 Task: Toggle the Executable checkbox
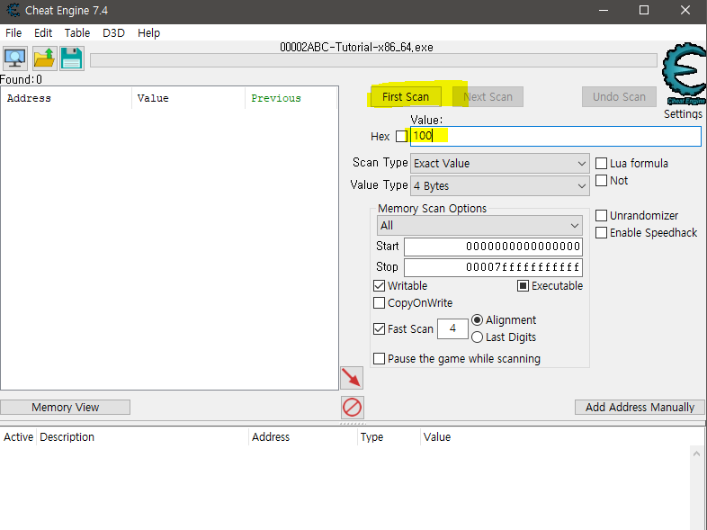tap(523, 286)
